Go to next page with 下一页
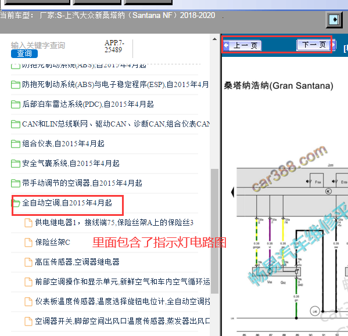Screen dimensions: 348x336 point(316,45)
